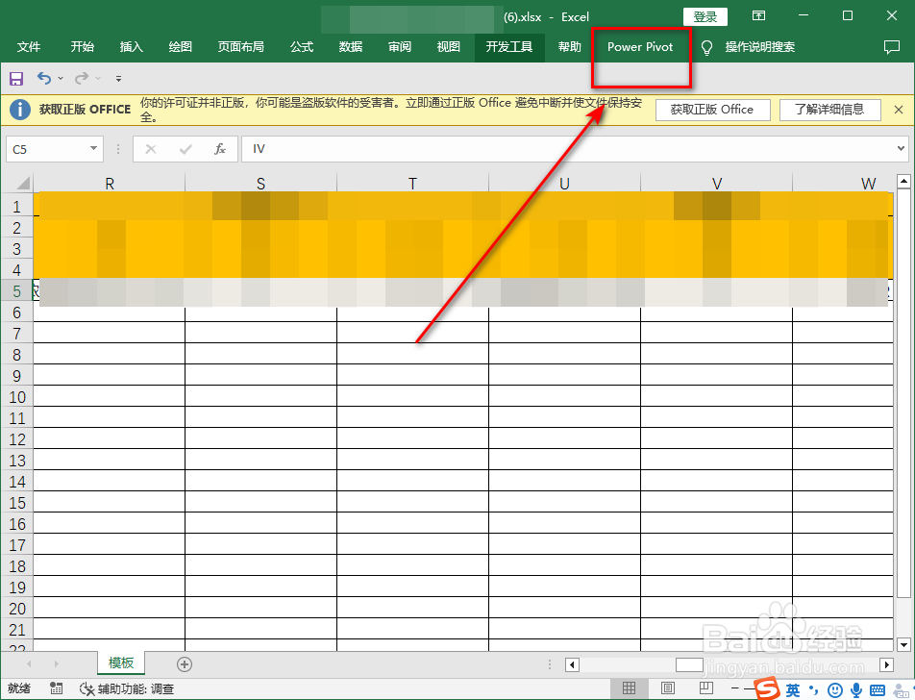Click the formula bar containing IV
Screen dimensions: 915x700
pos(567,149)
